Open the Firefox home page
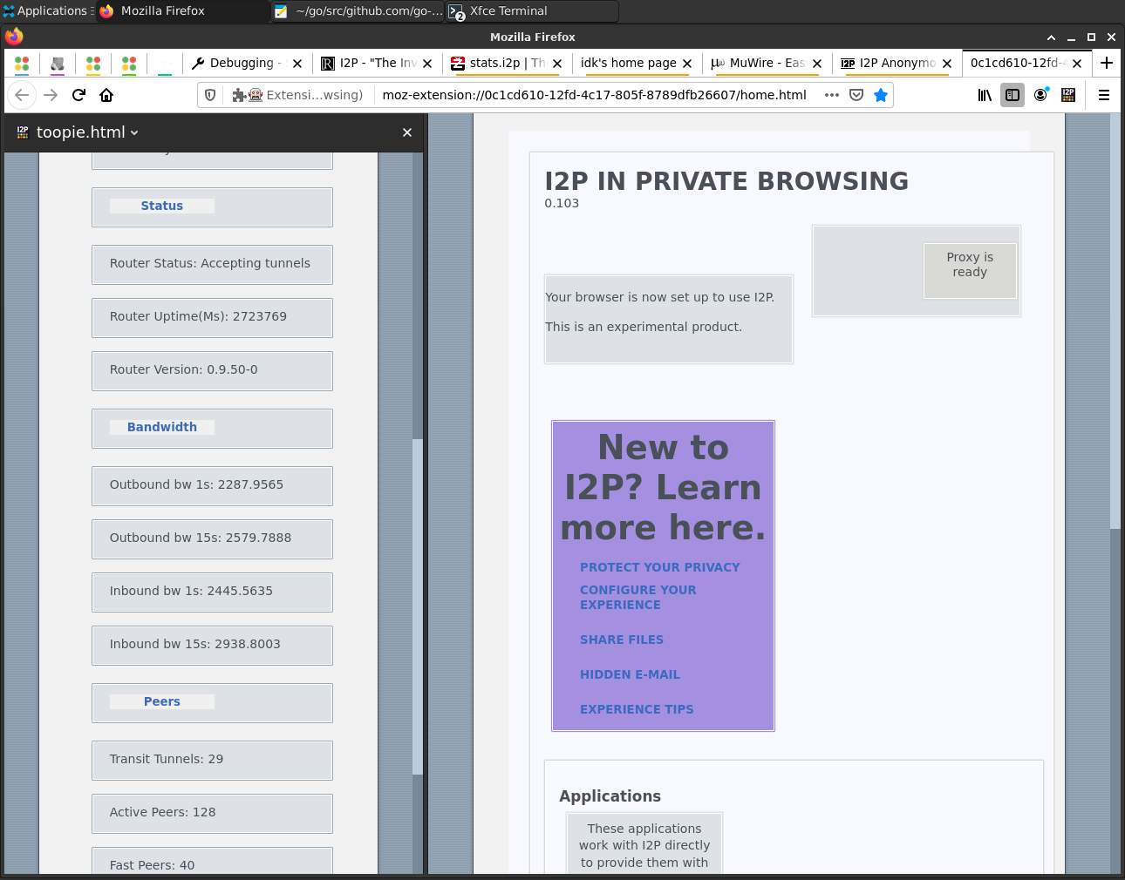1125x880 pixels. (x=106, y=95)
